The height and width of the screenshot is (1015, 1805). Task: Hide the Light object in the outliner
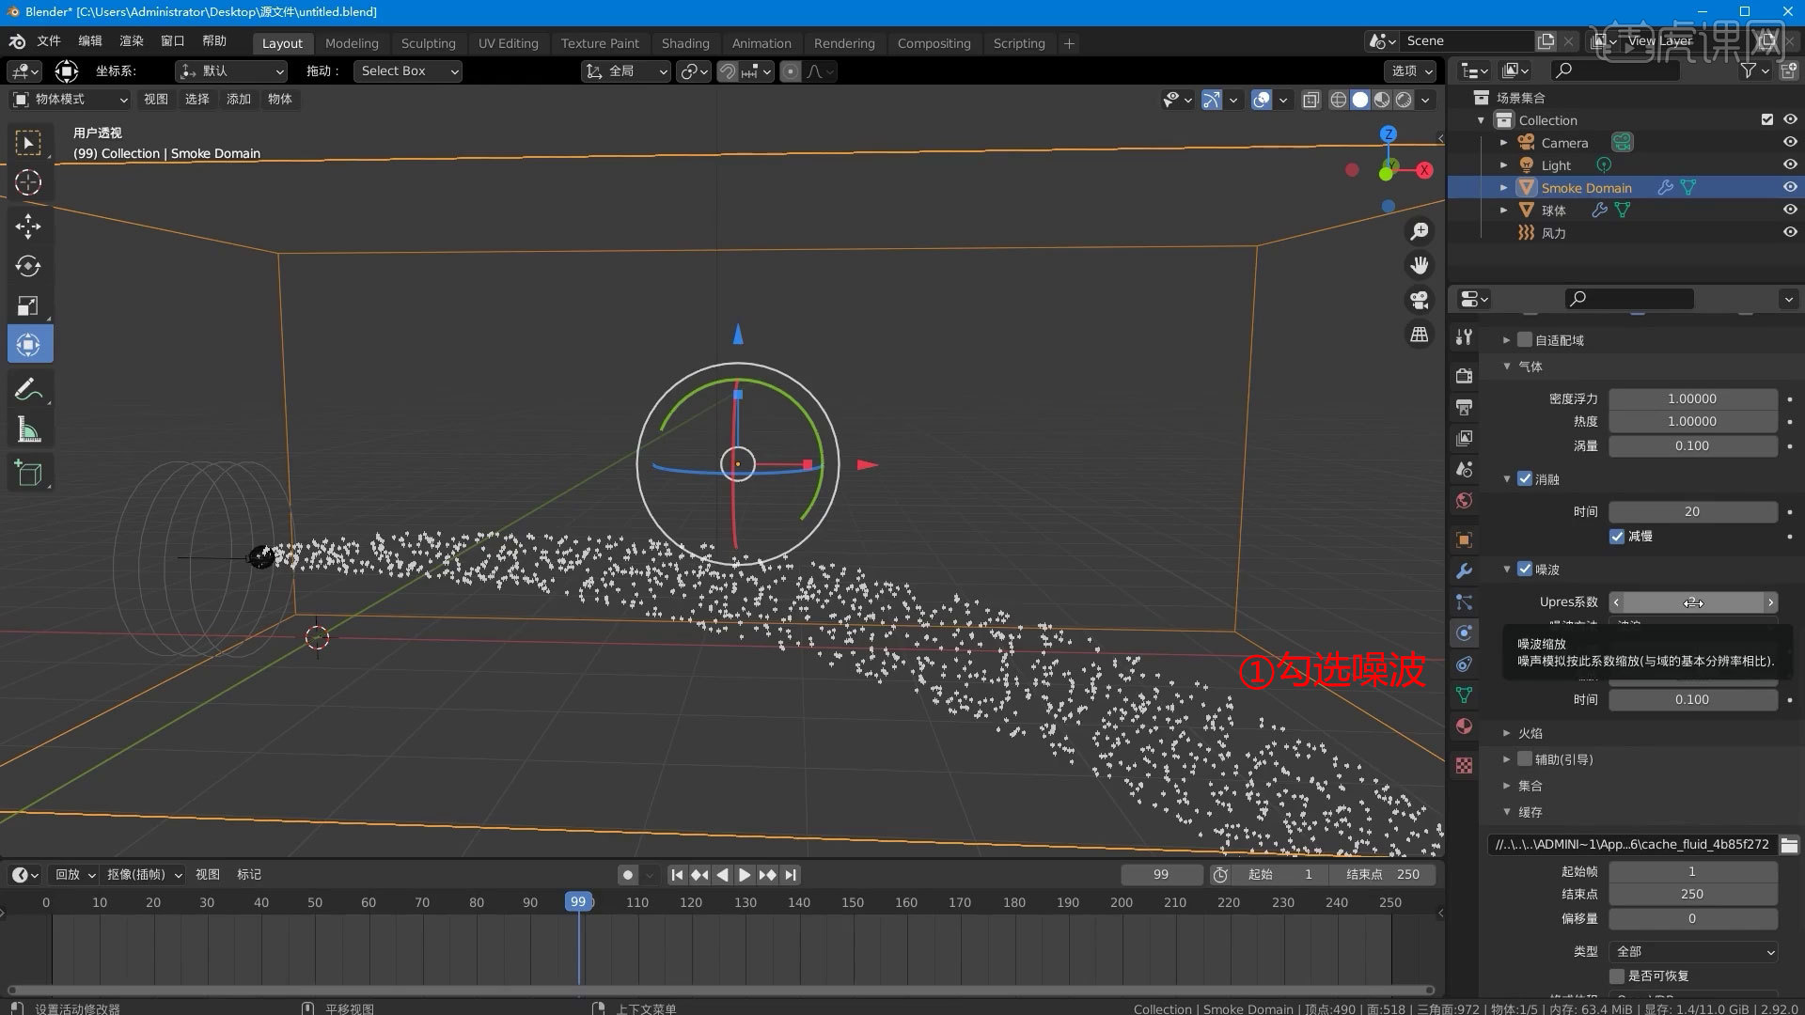(1790, 164)
